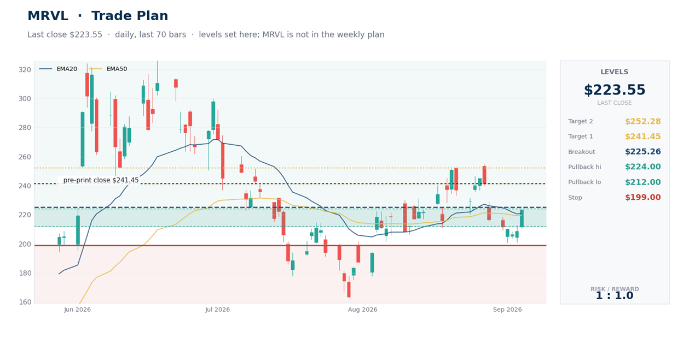Click the 320 price axis tick
The width and height of the screenshot is (683, 338).
24,70
